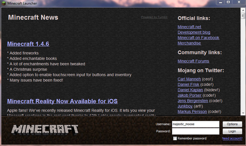Click the Minecraft grass block title icon
This screenshot has width=246, height=146.
coord(4,3)
